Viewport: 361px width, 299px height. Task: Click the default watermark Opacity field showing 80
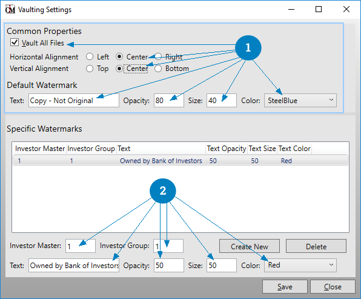pyautogui.click(x=169, y=101)
